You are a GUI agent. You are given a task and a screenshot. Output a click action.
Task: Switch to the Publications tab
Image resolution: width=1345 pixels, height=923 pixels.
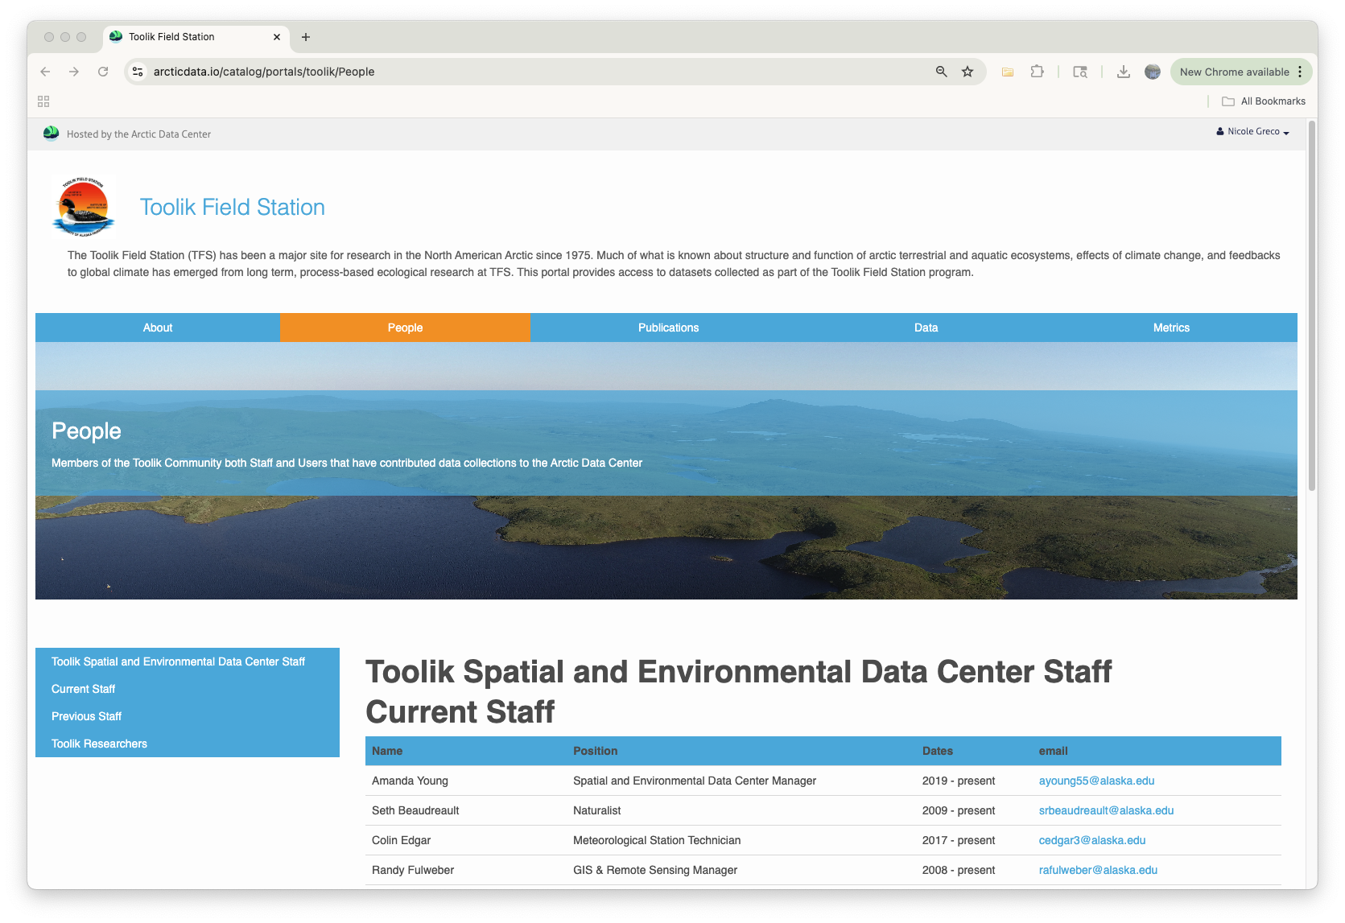click(668, 328)
